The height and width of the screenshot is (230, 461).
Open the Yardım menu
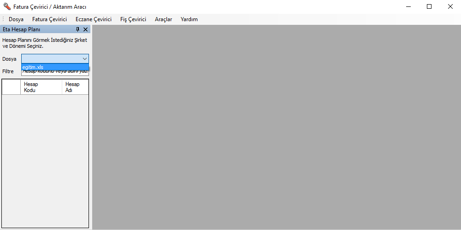[x=189, y=19]
